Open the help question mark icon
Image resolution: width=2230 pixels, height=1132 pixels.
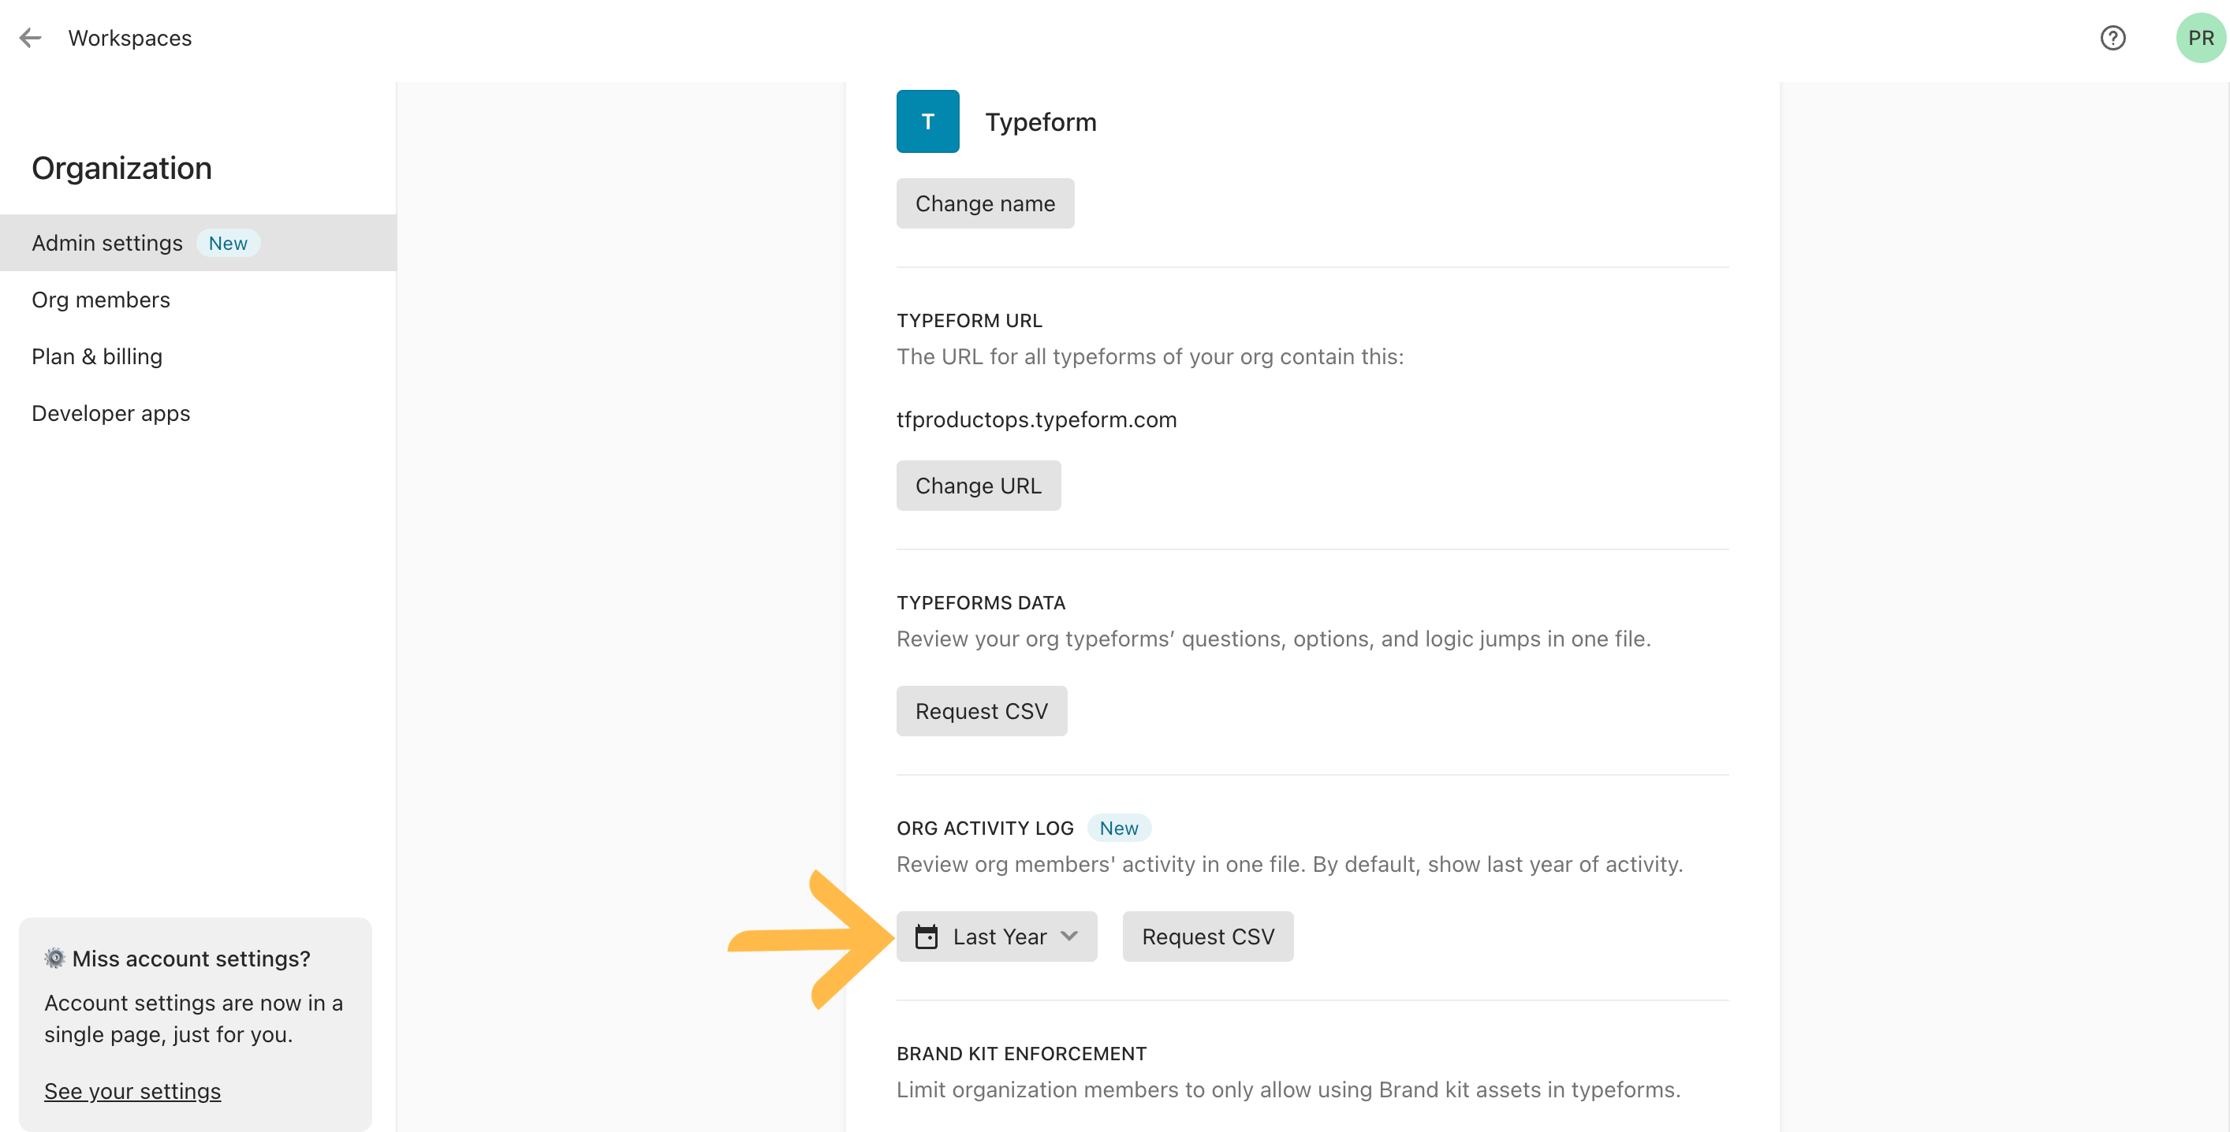pyautogui.click(x=2113, y=38)
